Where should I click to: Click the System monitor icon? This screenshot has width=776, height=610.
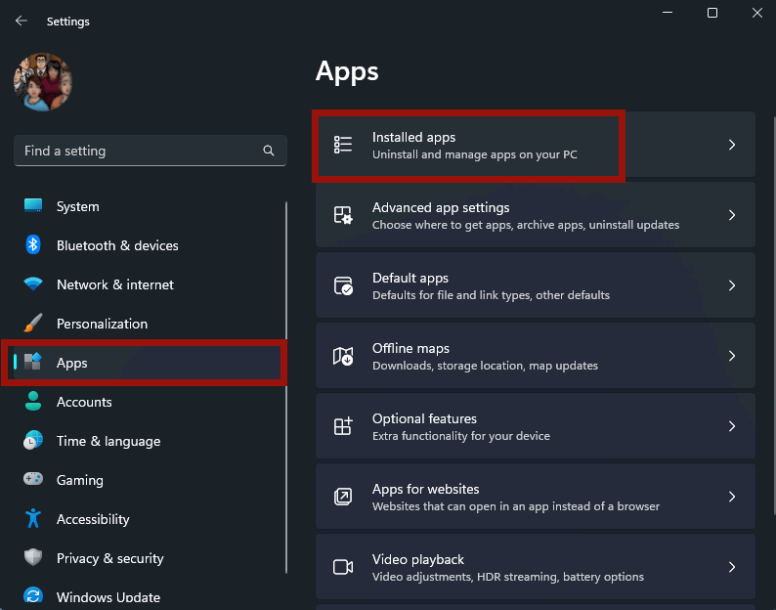coord(33,206)
